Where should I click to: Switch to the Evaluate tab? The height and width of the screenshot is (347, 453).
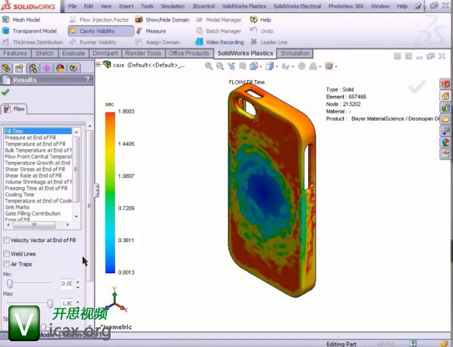73,53
